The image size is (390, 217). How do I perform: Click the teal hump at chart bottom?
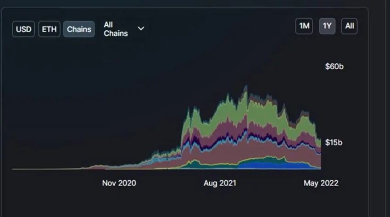pos(195,165)
